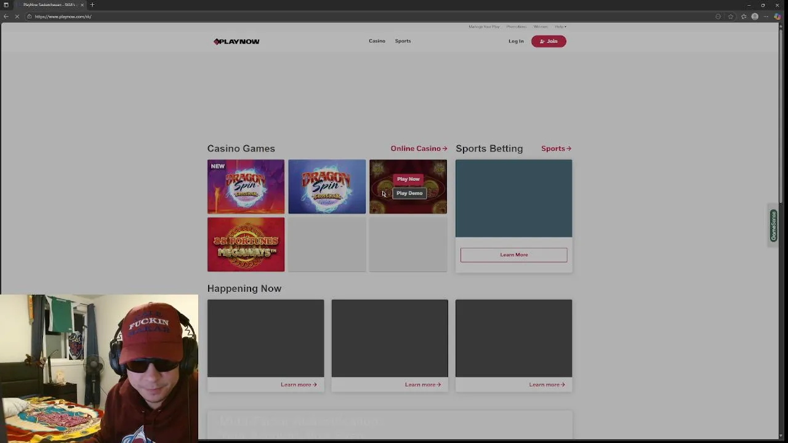
Task: Add this page to favorites star
Action: point(731,17)
